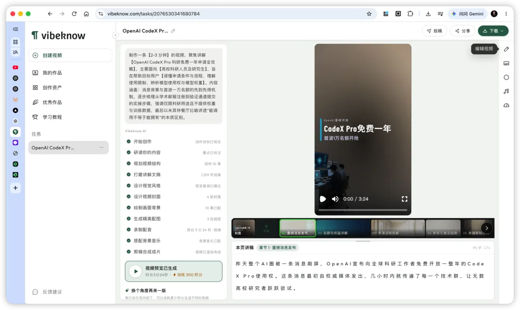This screenshot has width=520, height=310.
Task: Toggle the sidebar icon at the top-left strip
Action: tap(15, 29)
